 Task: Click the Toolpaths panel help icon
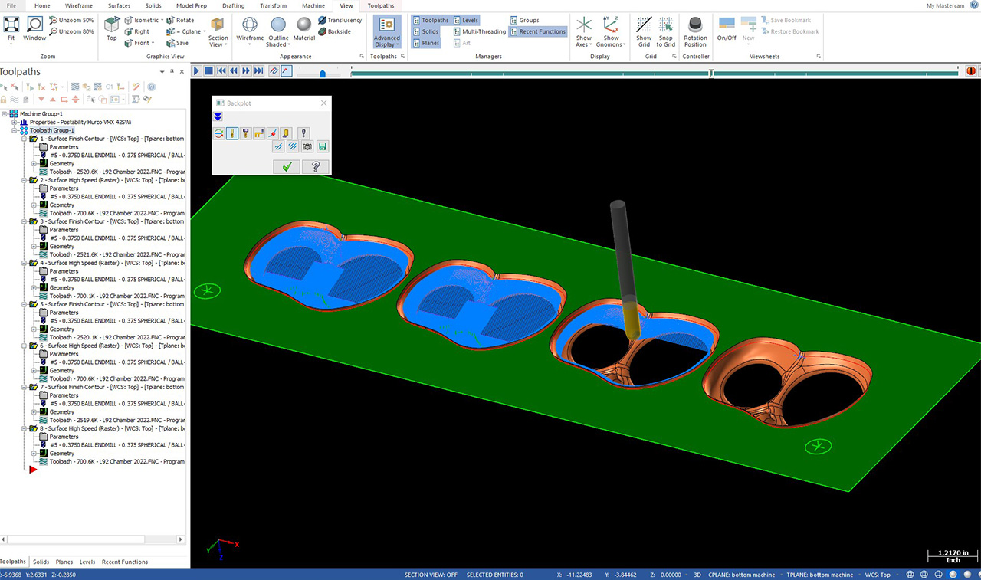pos(152,87)
